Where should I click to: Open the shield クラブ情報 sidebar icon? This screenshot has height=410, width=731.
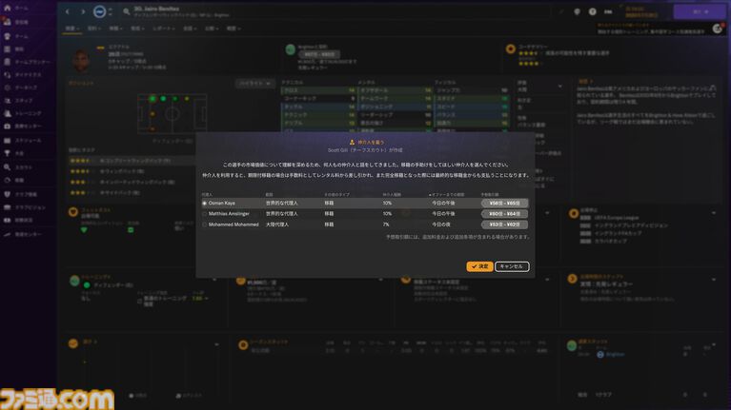[7, 194]
